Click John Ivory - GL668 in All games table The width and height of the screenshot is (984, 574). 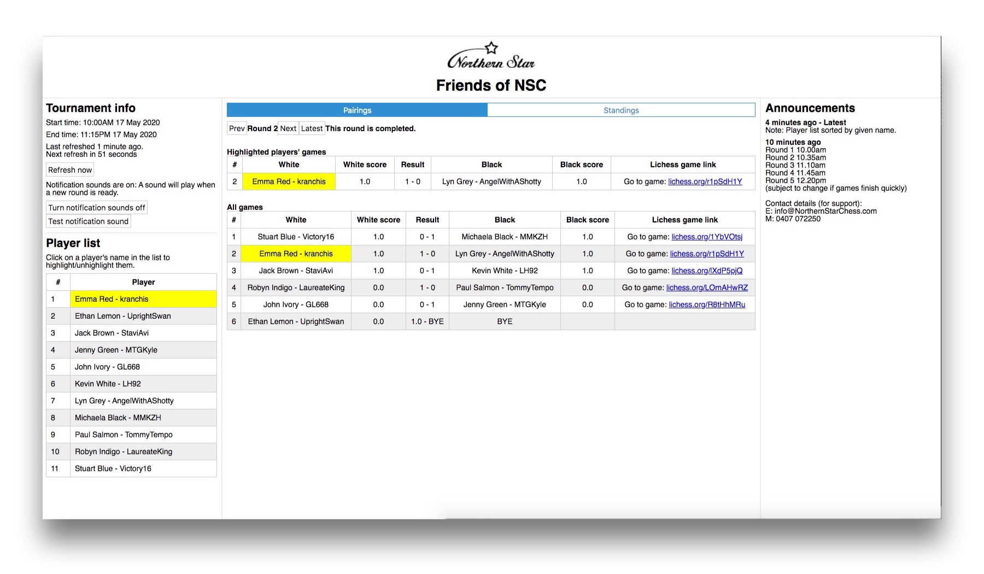(x=296, y=304)
